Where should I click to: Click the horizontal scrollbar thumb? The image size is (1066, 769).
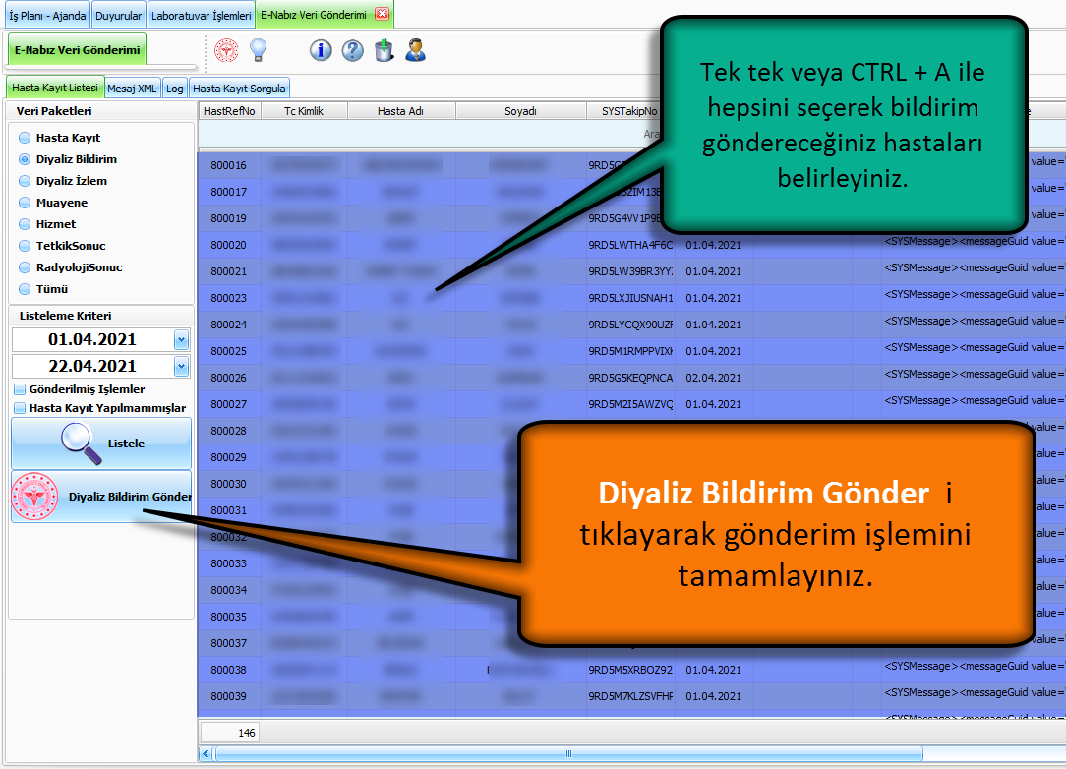568,753
